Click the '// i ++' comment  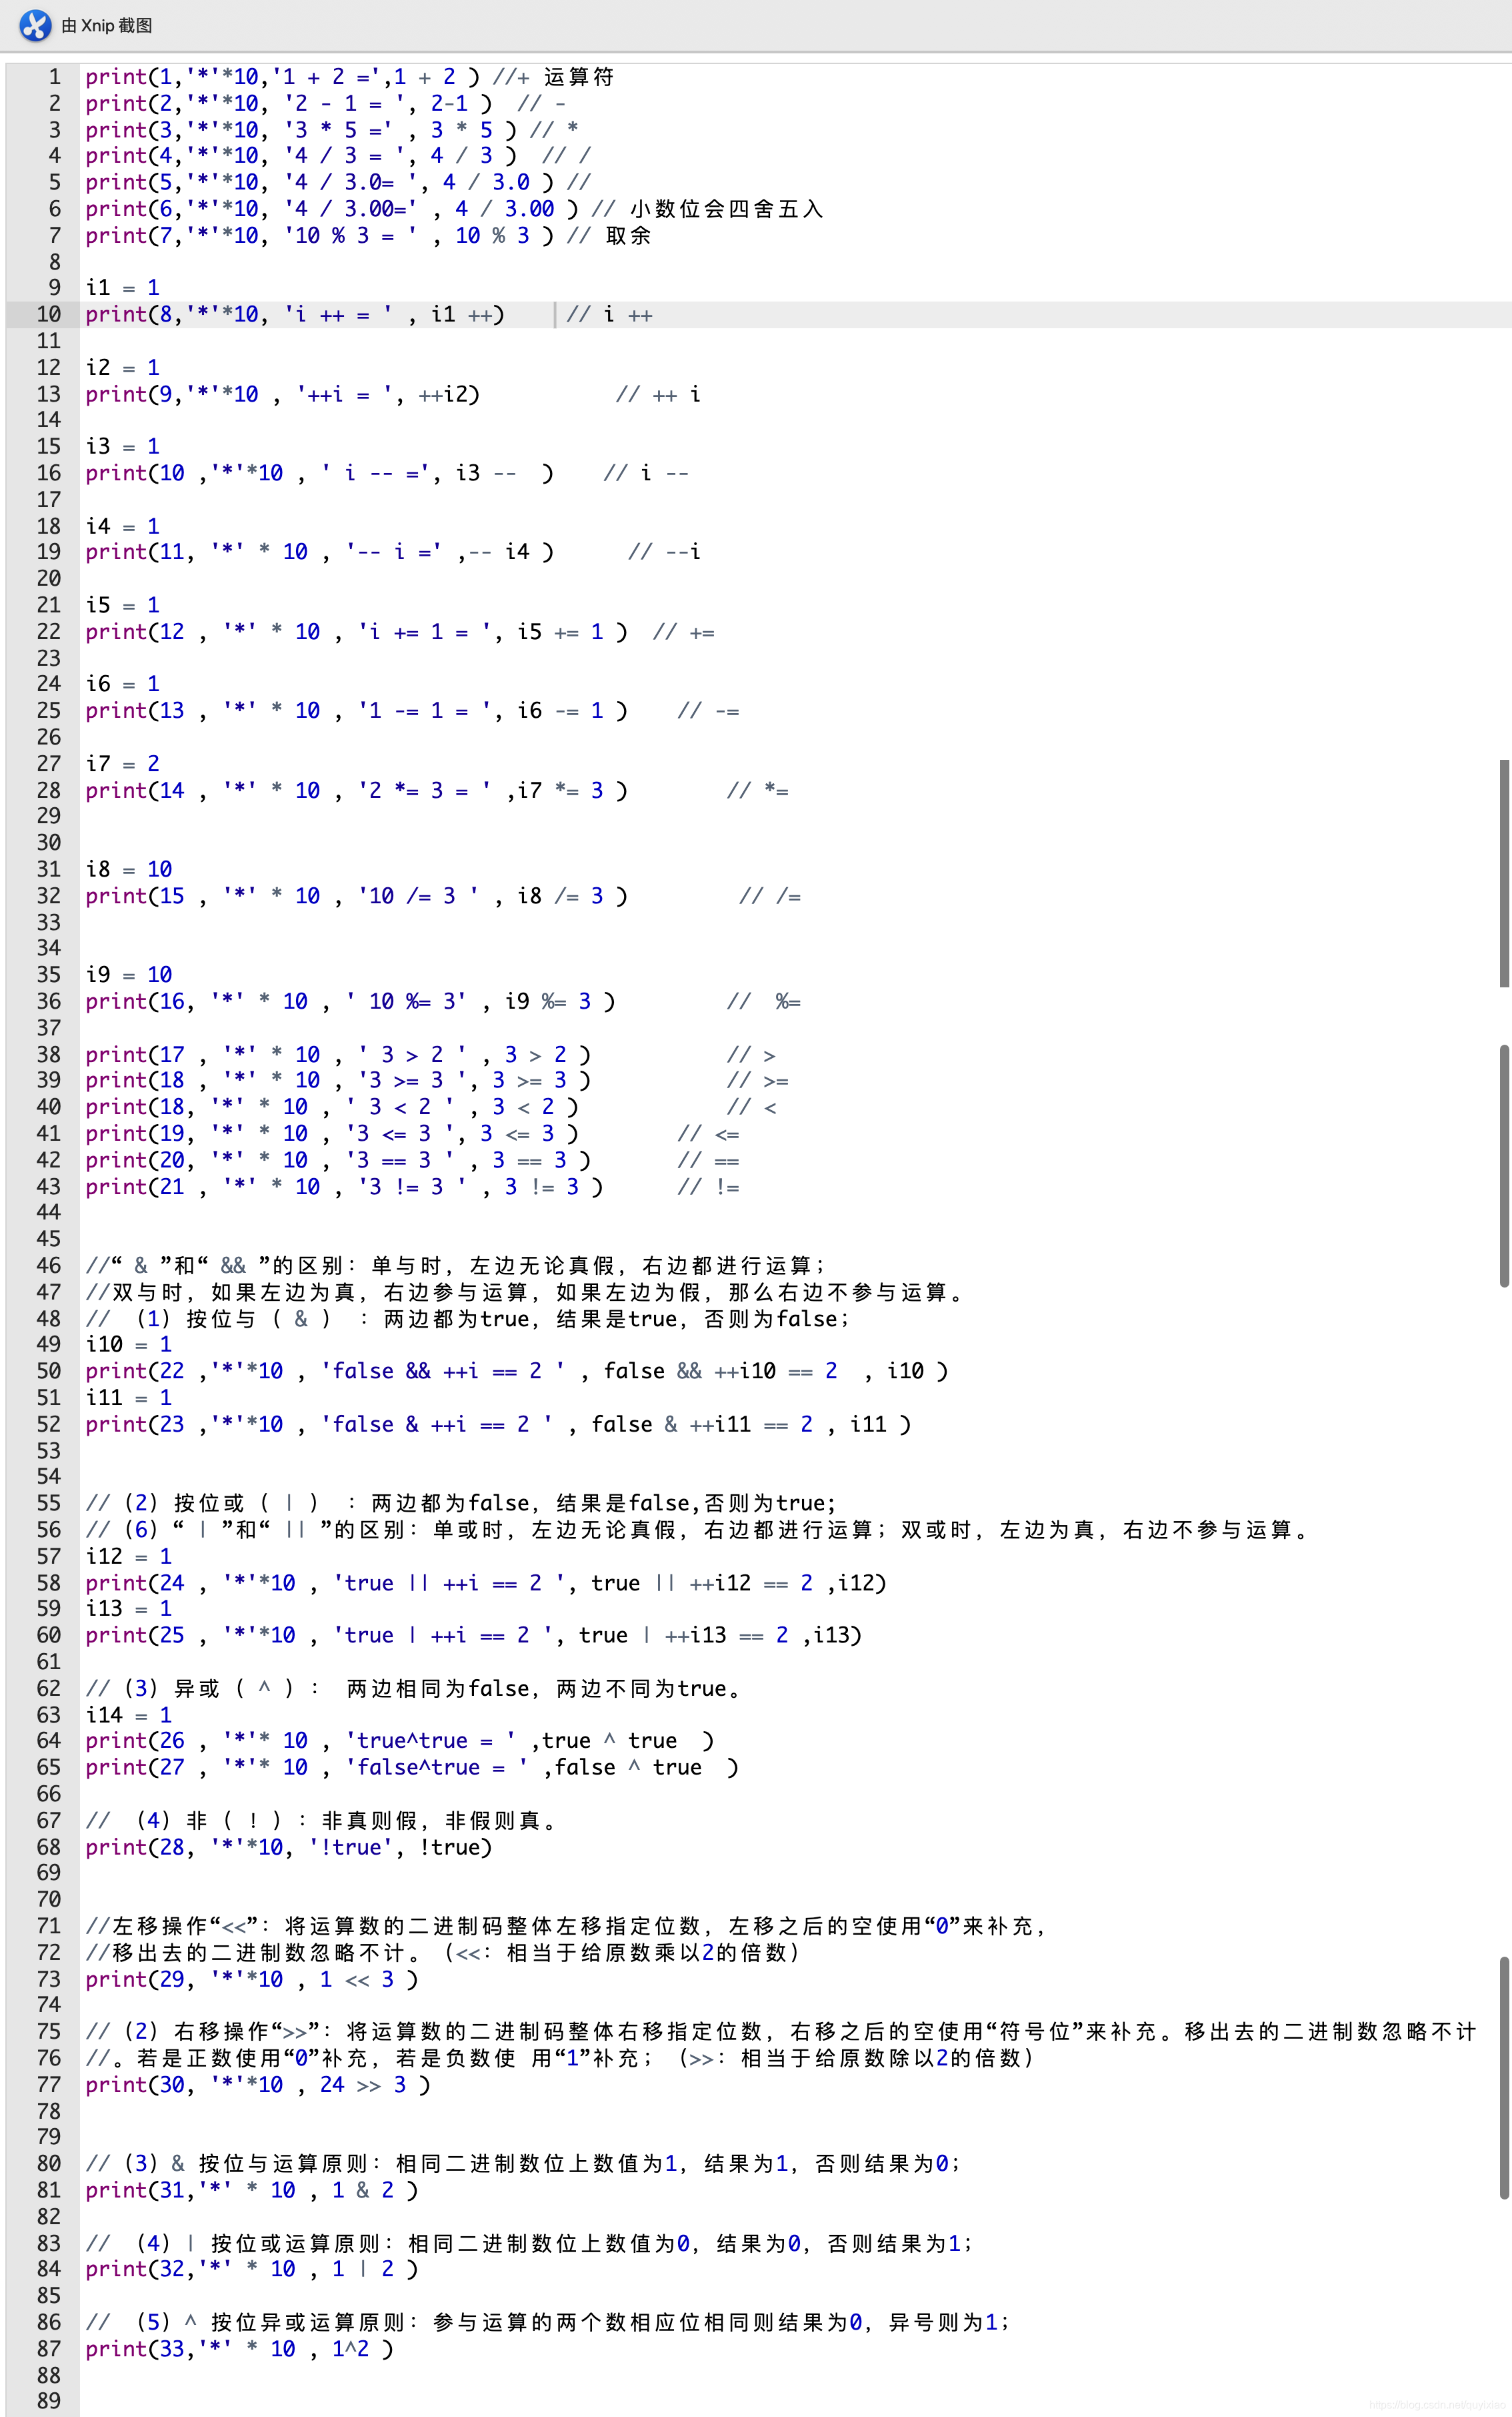pos(609,315)
